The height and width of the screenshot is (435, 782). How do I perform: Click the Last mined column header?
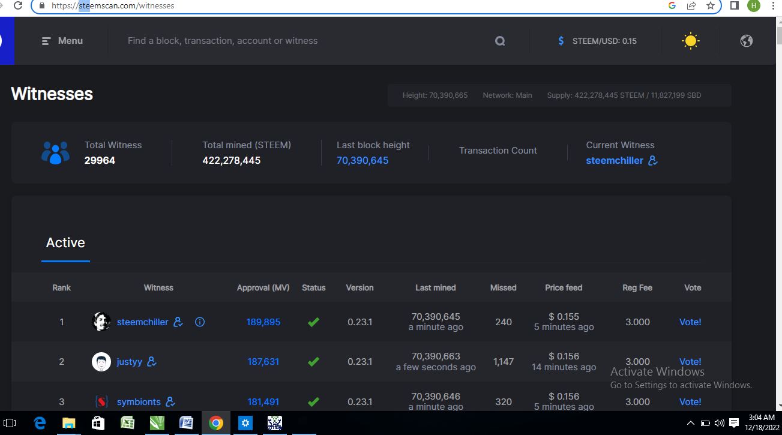tap(436, 288)
